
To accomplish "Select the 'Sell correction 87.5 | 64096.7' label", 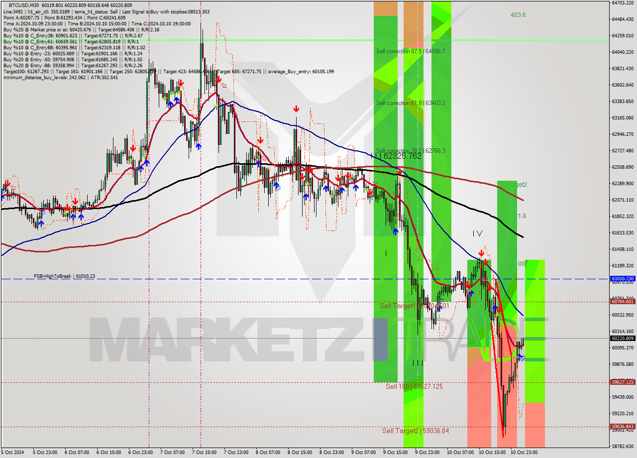I will coord(411,51).
